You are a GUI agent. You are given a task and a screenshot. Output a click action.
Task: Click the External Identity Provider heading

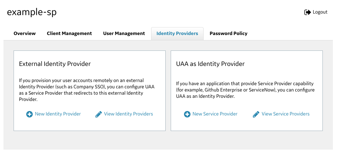click(55, 64)
